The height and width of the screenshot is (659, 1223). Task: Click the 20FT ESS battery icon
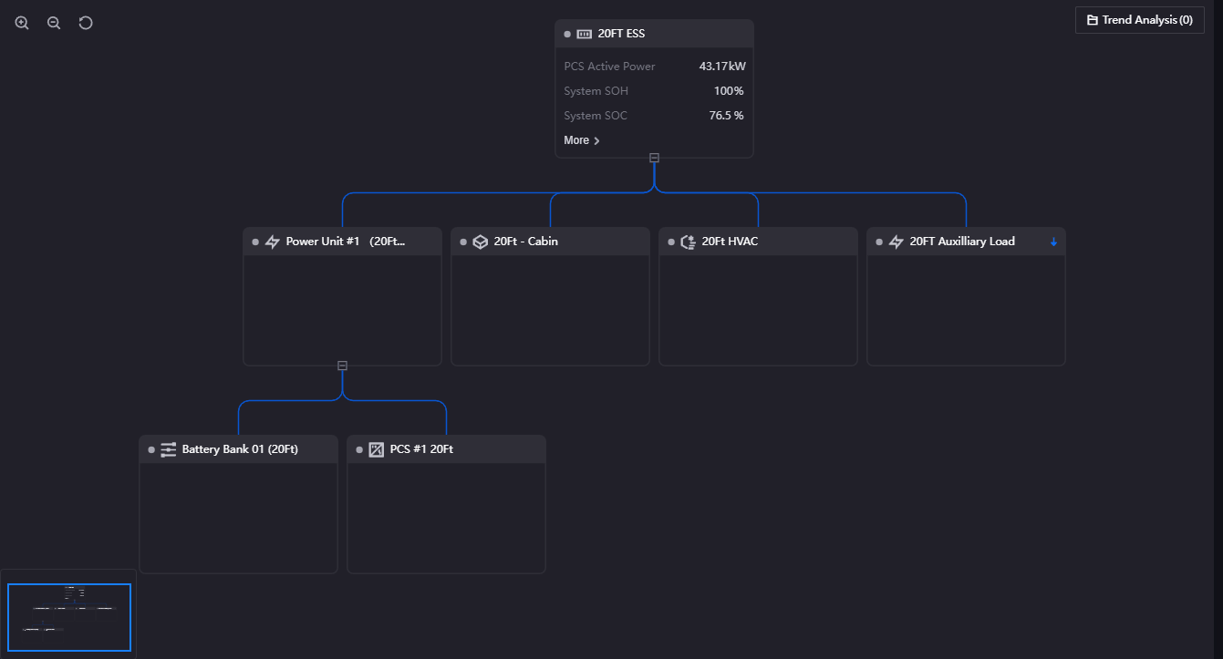click(x=584, y=34)
